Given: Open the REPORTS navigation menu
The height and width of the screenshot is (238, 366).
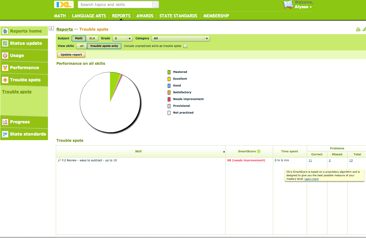Looking at the screenshot, I should [121, 16].
